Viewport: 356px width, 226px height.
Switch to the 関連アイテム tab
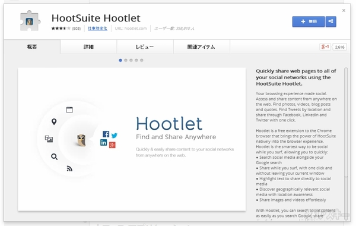tap(201, 46)
